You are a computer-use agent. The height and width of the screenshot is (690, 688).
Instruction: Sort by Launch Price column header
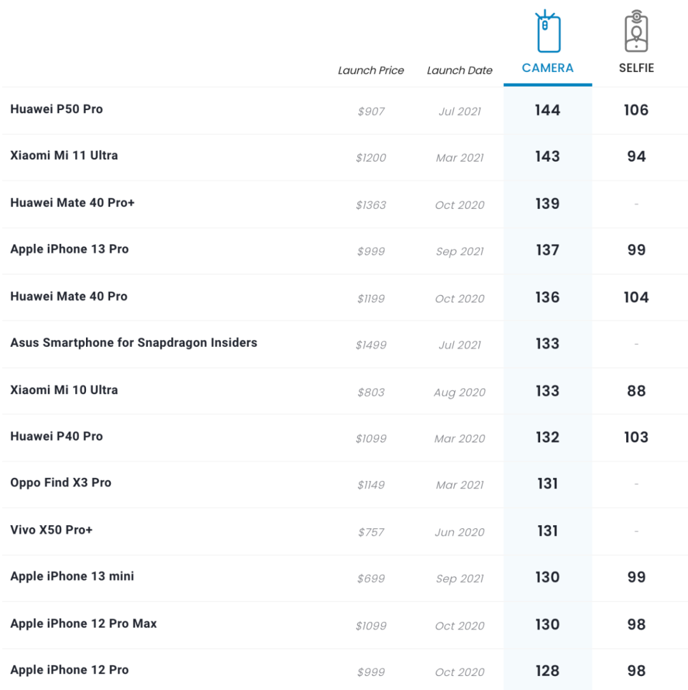(x=371, y=71)
